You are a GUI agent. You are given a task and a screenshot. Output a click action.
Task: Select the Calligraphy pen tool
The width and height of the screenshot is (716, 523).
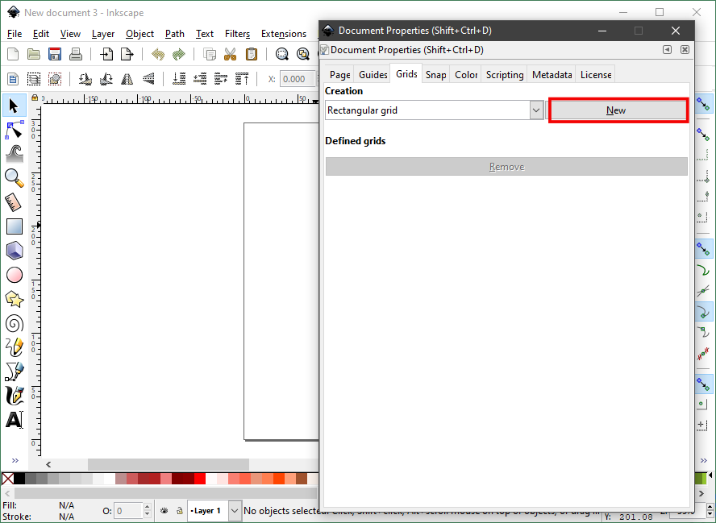(15, 396)
